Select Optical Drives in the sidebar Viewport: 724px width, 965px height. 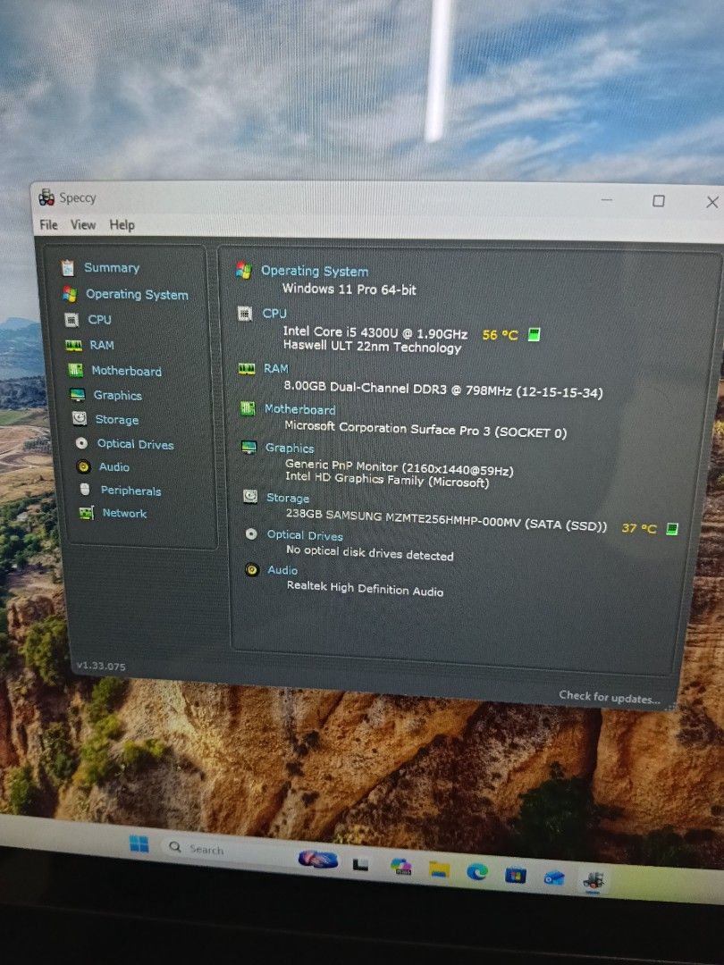click(136, 444)
